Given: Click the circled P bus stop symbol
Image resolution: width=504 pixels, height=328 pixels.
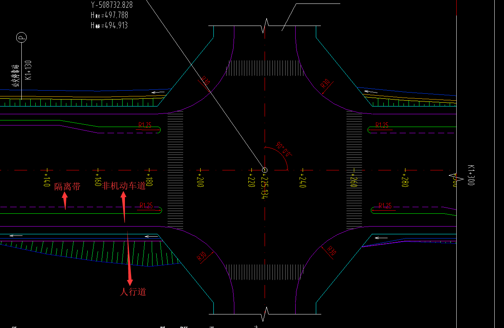Looking at the screenshot, I should (x=21, y=38).
